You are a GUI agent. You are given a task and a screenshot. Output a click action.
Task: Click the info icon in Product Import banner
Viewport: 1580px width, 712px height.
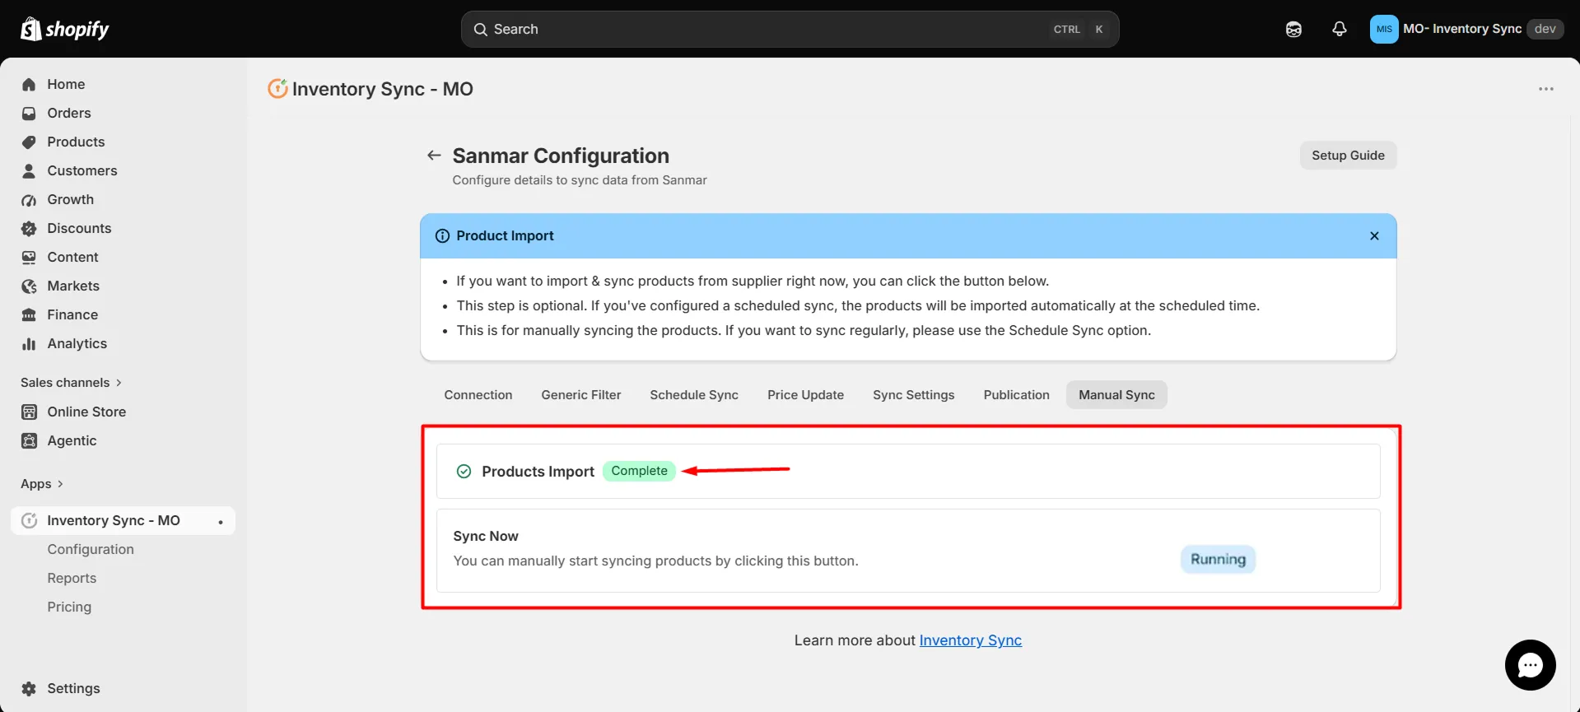442,236
